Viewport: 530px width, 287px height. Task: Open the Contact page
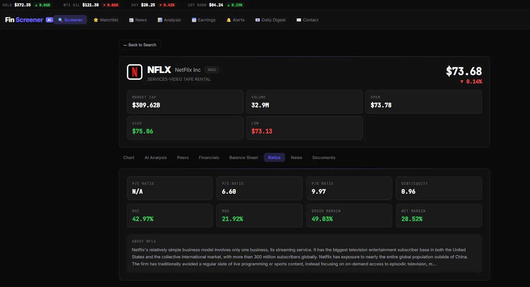pos(307,20)
